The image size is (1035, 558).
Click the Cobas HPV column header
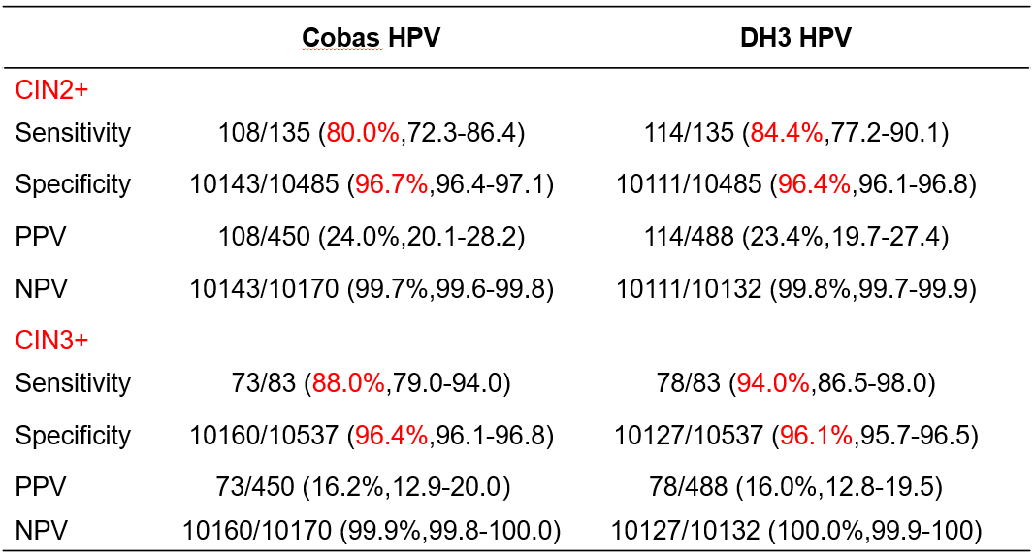point(372,36)
